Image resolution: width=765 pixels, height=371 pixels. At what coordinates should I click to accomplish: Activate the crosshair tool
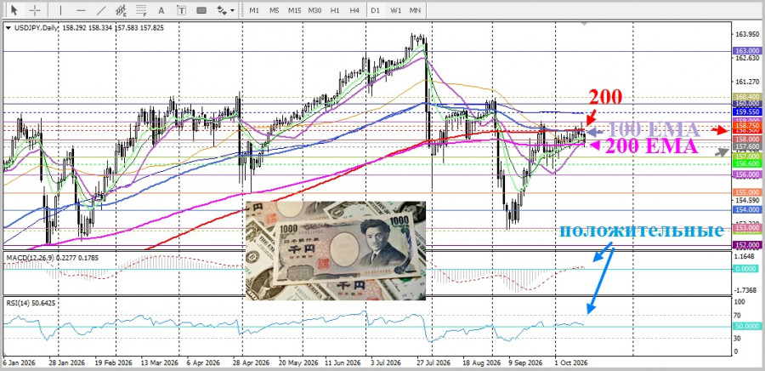(35, 9)
